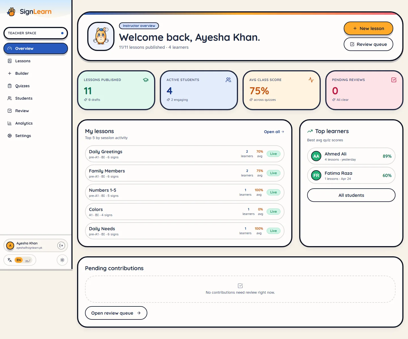The image size is (408, 339).
Task: Open the Active Students stat card
Action: point(199,90)
